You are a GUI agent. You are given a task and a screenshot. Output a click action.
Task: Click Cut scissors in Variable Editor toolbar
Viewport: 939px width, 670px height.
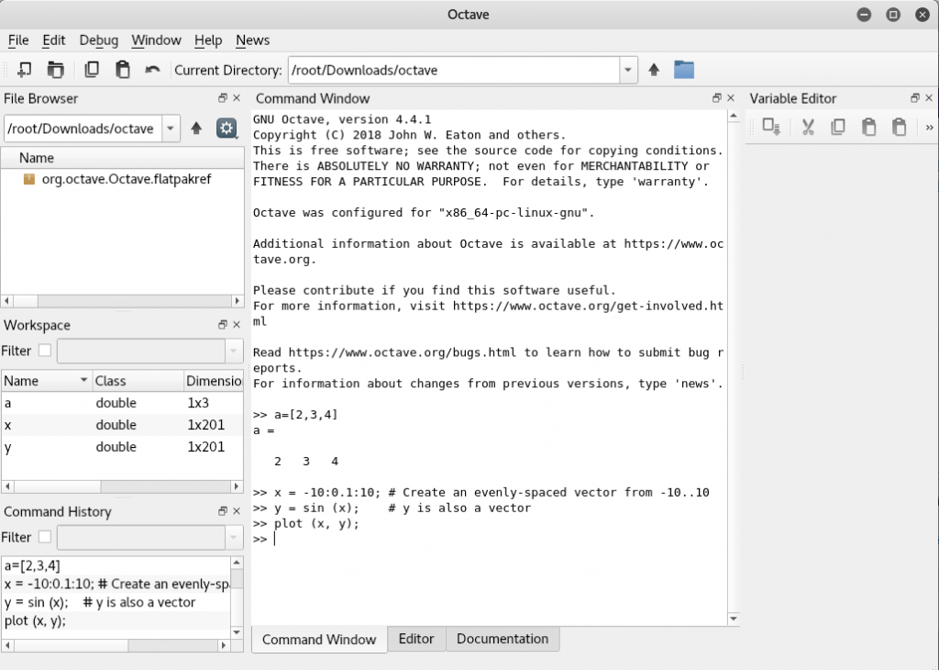click(x=808, y=127)
